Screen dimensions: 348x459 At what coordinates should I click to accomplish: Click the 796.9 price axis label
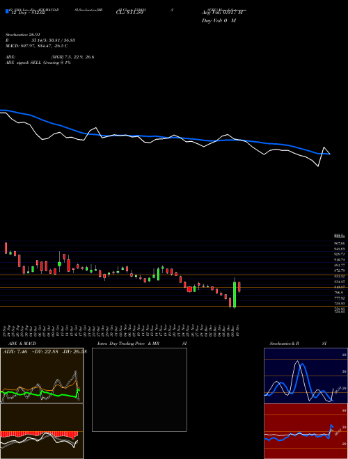(339, 292)
